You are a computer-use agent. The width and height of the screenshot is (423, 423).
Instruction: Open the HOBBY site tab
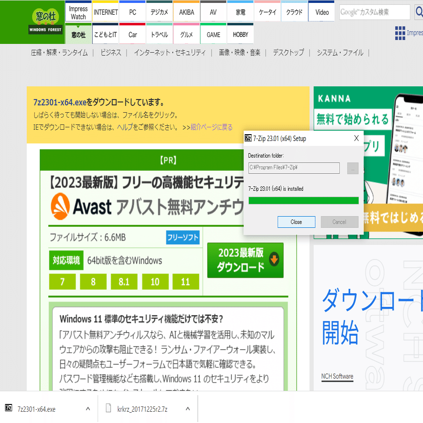coord(241,34)
